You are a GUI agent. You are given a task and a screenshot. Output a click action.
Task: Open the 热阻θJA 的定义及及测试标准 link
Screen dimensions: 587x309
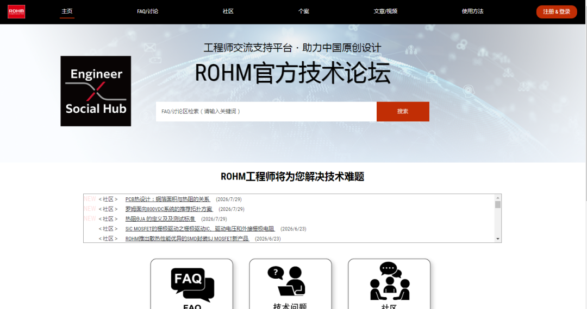click(160, 218)
